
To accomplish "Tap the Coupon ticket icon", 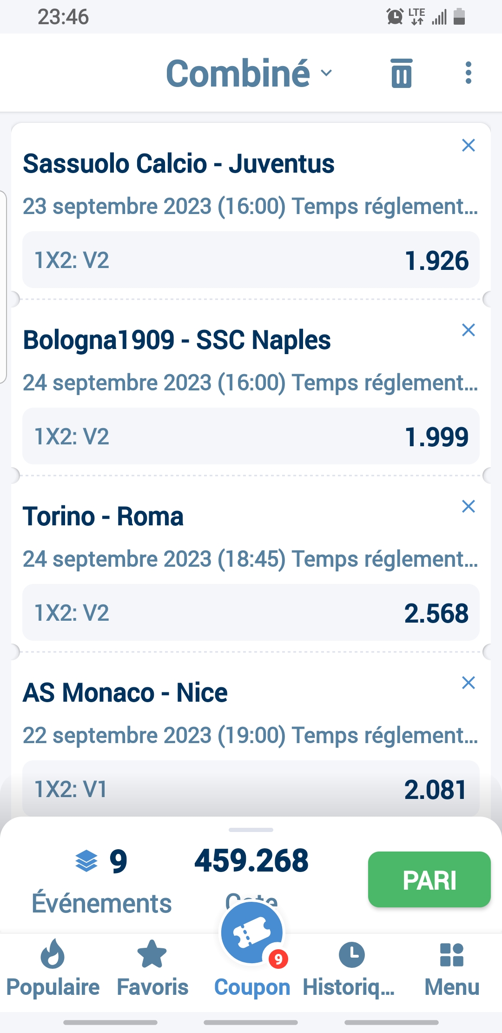I will (x=251, y=933).
